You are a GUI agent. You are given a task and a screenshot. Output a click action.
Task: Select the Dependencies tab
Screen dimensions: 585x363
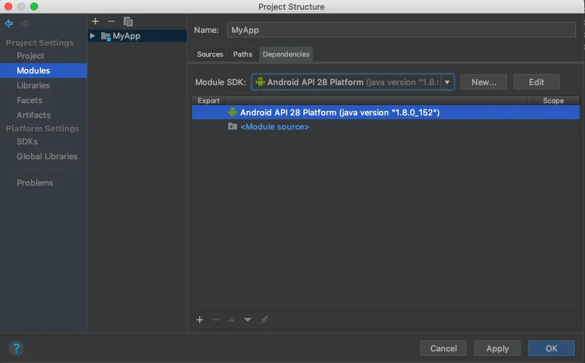pyautogui.click(x=286, y=54)
